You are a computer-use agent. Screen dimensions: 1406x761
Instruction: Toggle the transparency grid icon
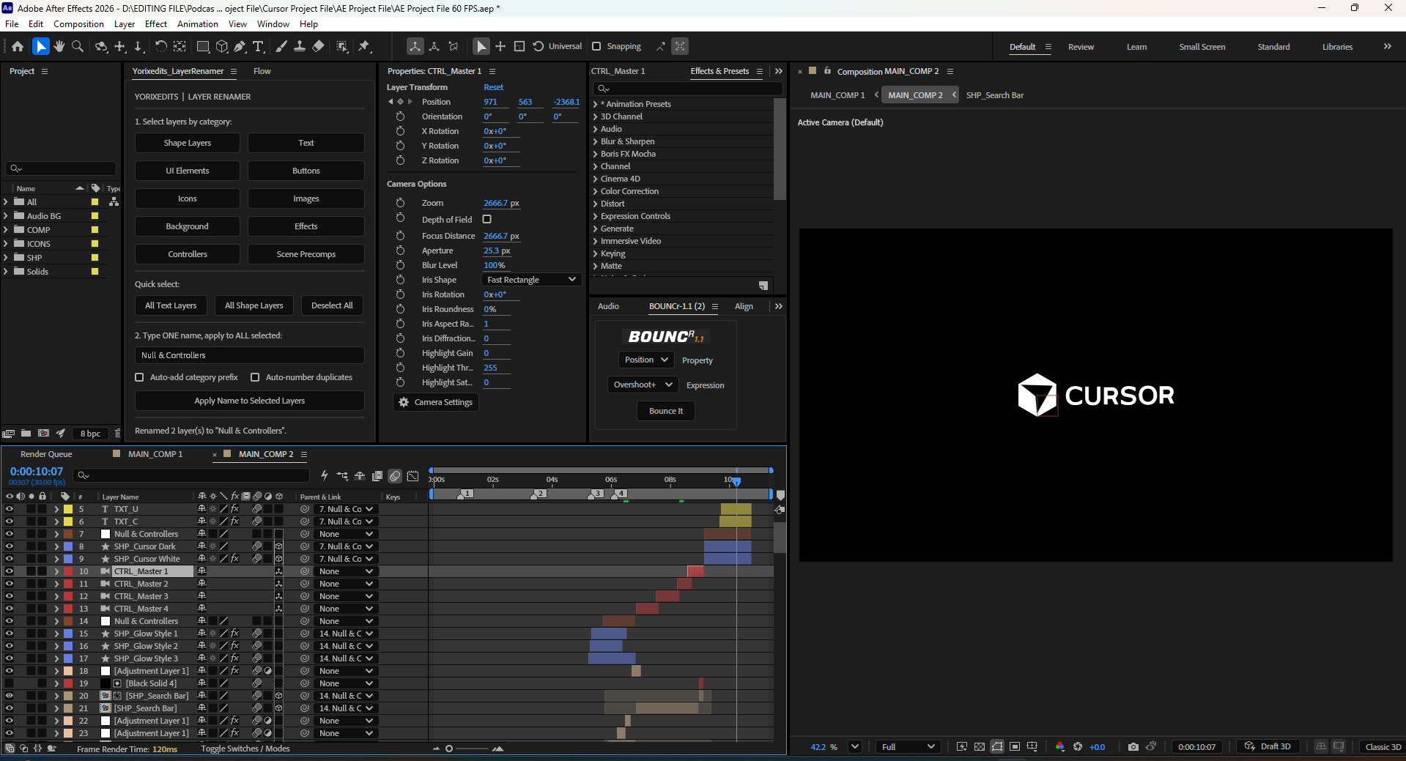click(x=980, y=746)
